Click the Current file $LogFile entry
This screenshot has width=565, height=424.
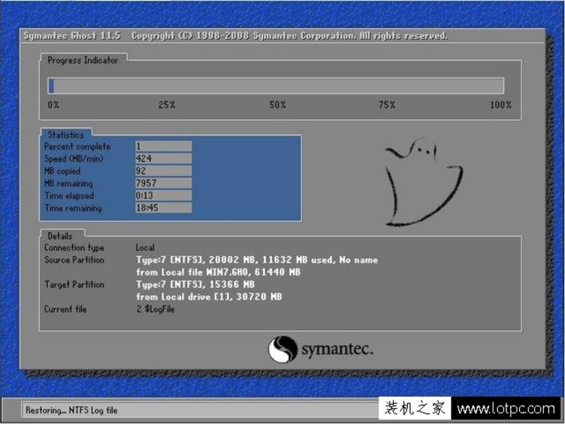(x=155, y=309)
